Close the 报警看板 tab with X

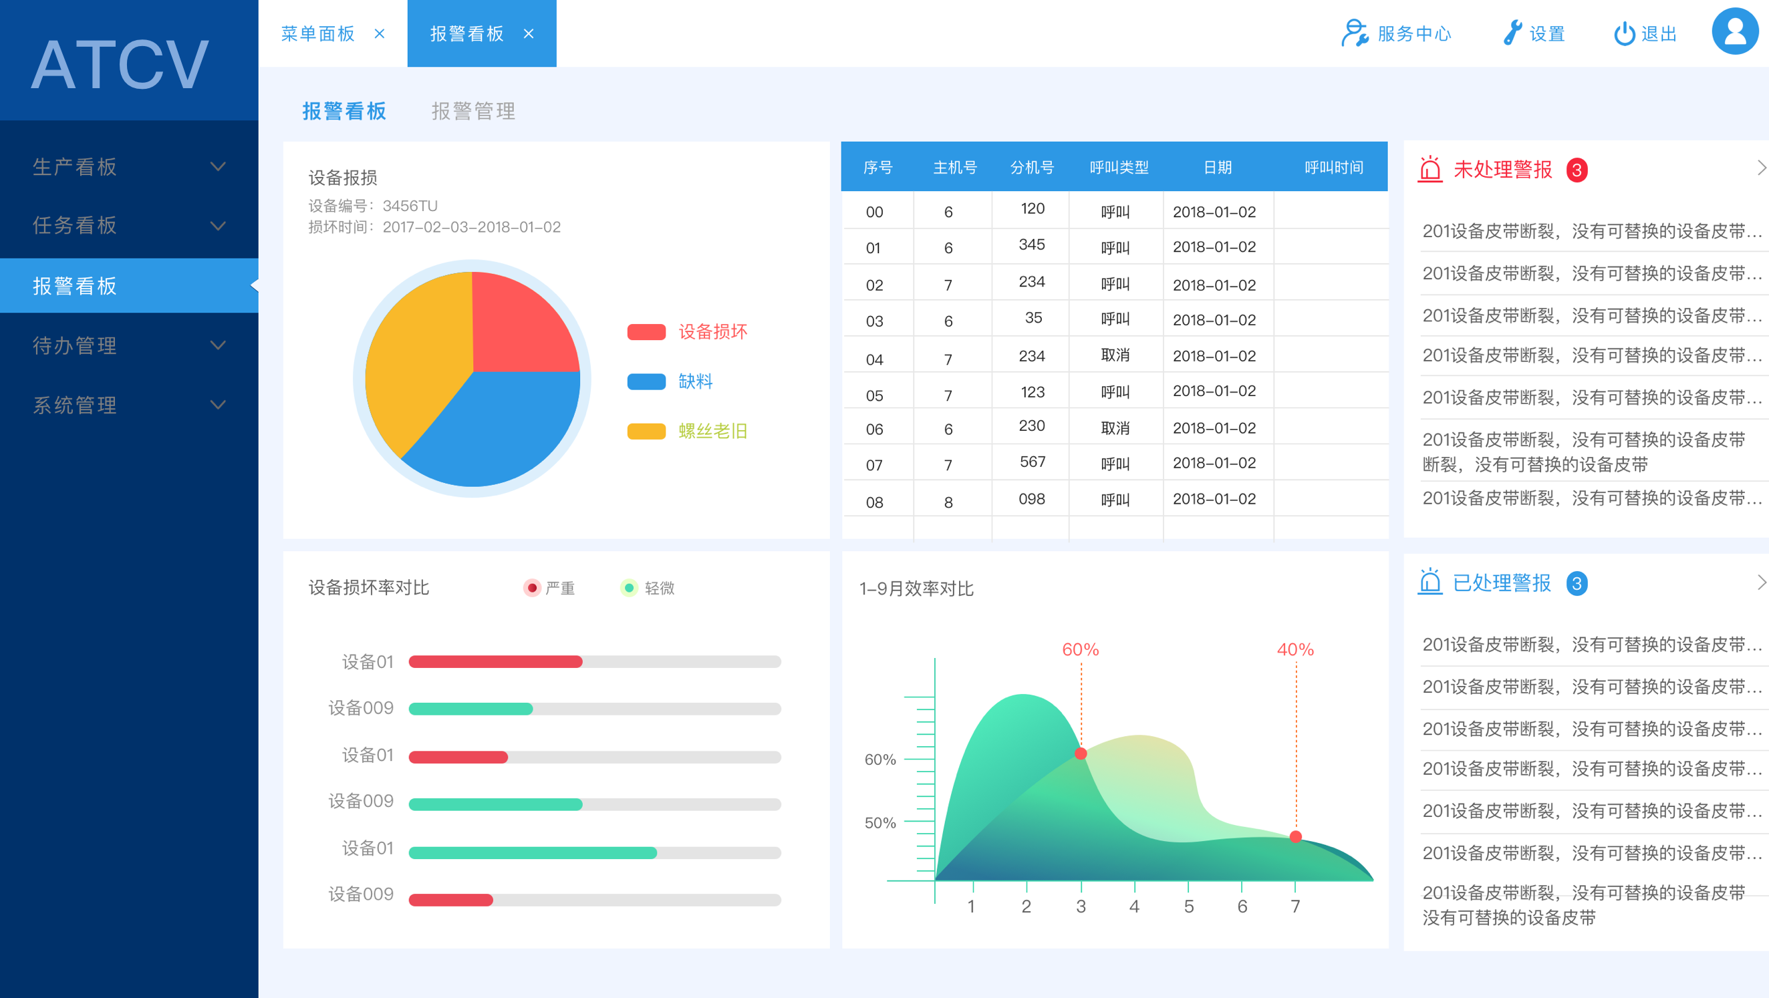pos(529,33)
